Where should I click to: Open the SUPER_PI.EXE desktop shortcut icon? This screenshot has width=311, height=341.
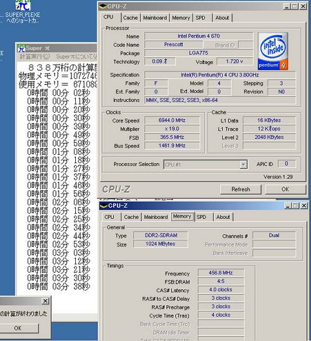coord(22,5)
